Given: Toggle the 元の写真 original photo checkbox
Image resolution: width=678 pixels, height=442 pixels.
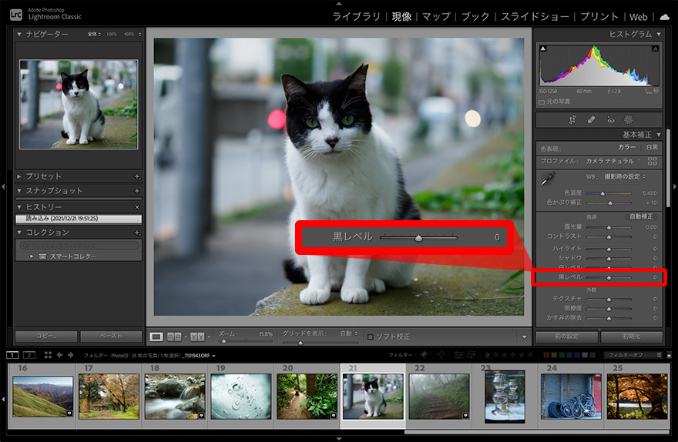Looking at the screenshot, I should (542, 102).
